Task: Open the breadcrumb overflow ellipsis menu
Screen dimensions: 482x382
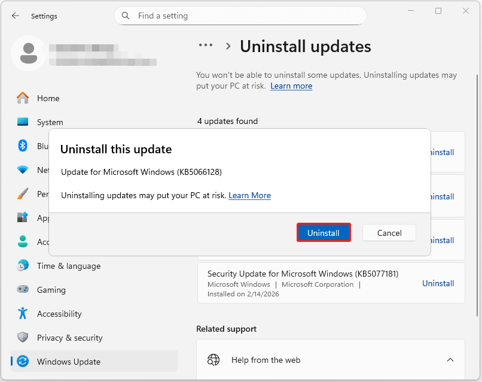Action: (206, 45)
